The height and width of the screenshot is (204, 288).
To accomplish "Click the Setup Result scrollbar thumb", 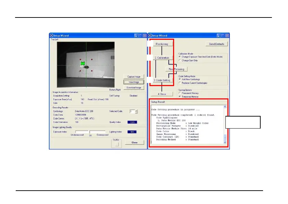I will 225,138.
